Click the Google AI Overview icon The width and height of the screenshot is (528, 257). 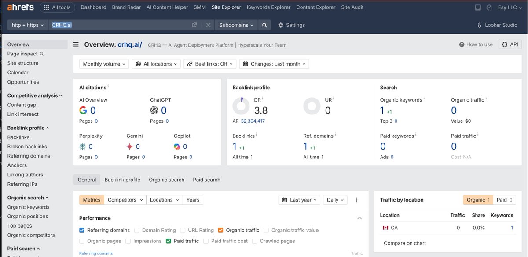point(83,110)
